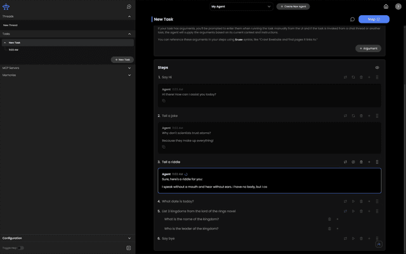Screen dimensions: 406x254
Task: Click the new chat icon in sidebar header
Action: (x=129, y=6)
